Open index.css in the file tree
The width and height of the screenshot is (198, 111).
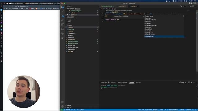(71, 29)
